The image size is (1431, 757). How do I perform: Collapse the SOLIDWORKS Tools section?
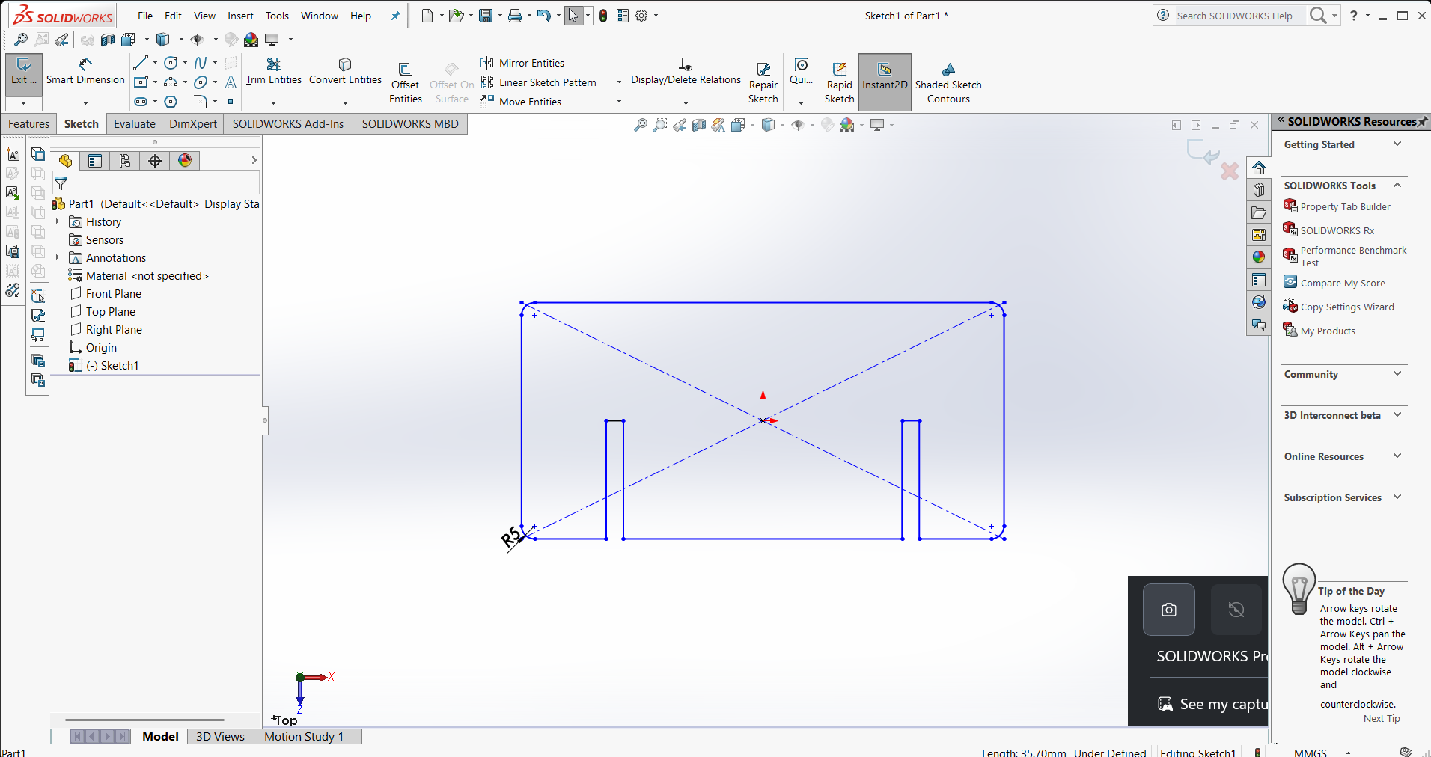(1397, 185)
